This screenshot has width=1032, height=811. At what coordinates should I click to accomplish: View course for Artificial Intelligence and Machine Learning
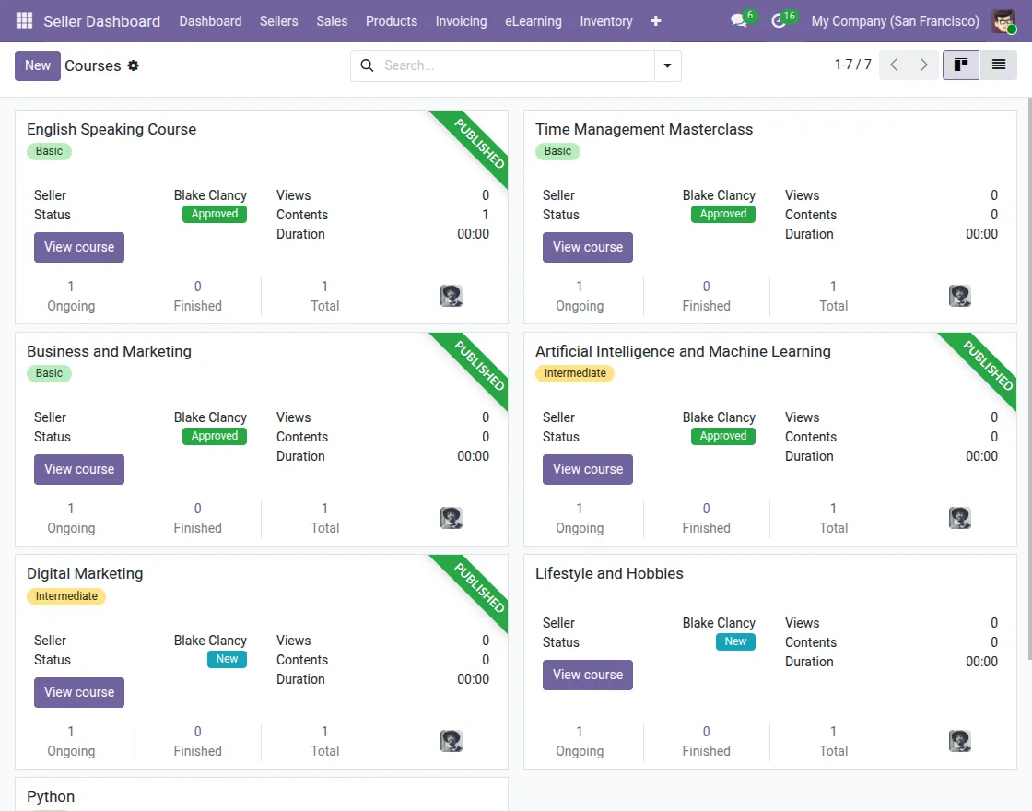pyautogui.click(x=588, y=469)
